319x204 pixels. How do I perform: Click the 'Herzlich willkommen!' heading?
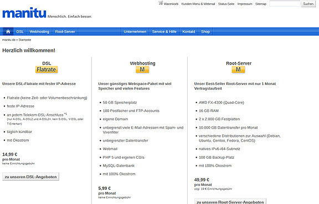[29, 50]
